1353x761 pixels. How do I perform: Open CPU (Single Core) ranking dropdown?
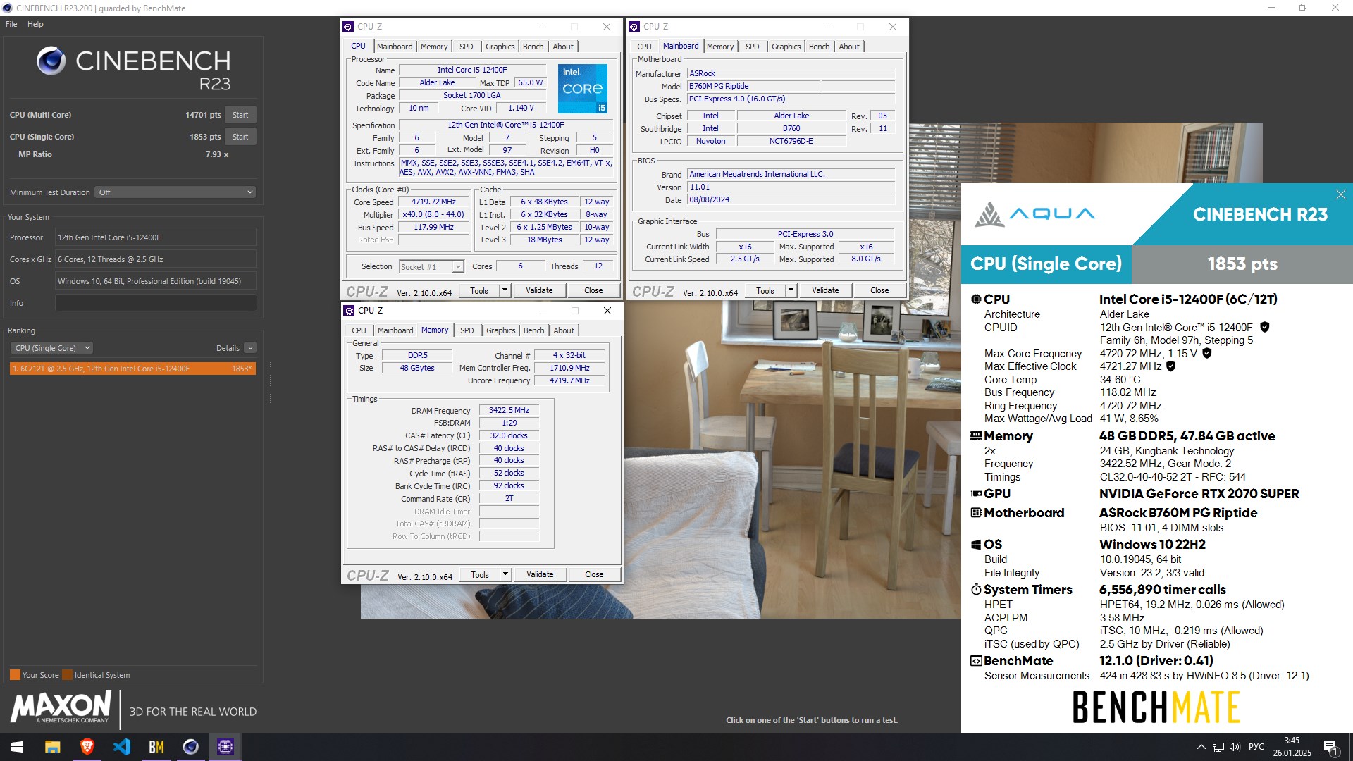click(51, 348)
